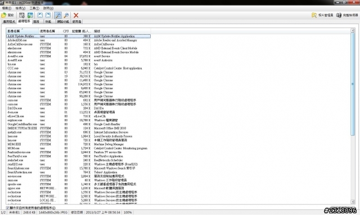This screenshot has height=215, width=360.
Task: Click the 1440x860x24b JPEG status entry
Action: (53, 213)
